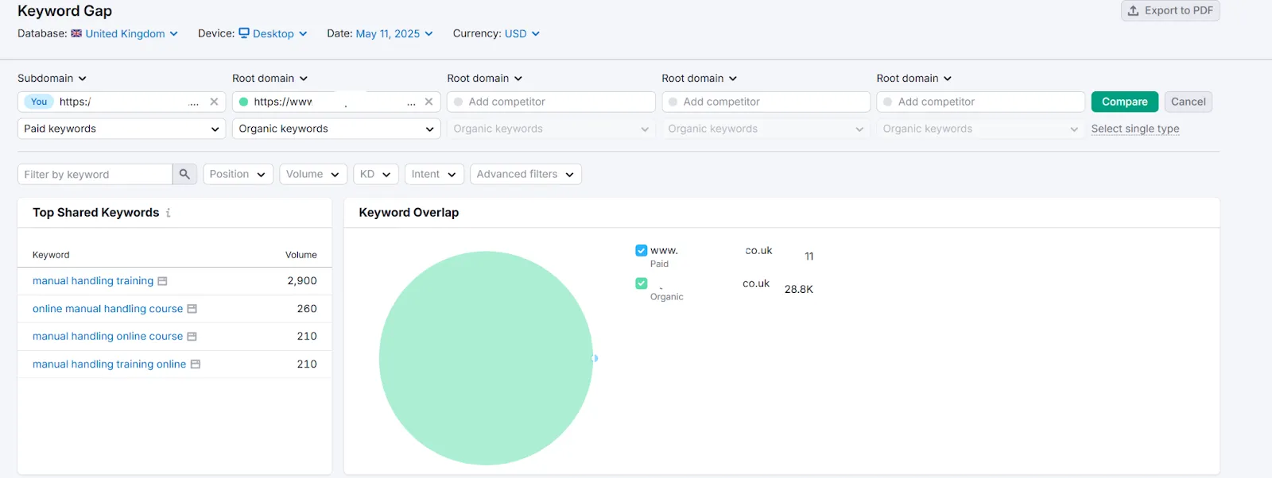The image size is (1272, 478).
Task: Click the fourth Add competitor field
Action: pos(766,102)
